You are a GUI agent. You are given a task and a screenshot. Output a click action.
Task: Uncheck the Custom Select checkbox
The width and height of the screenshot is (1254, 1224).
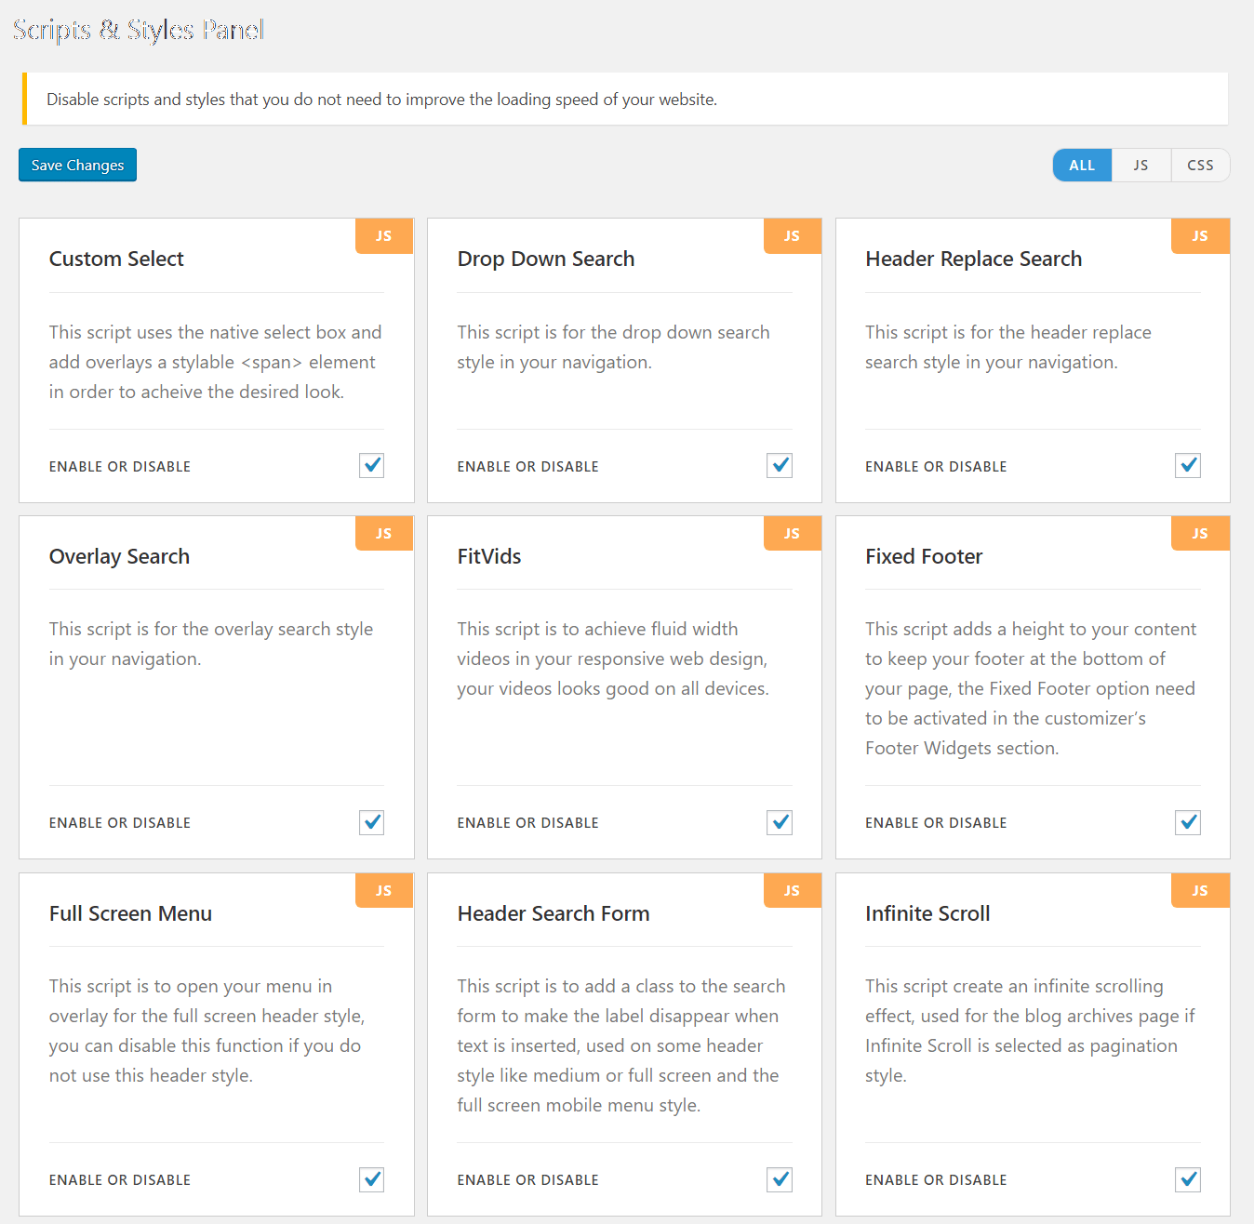372,465
